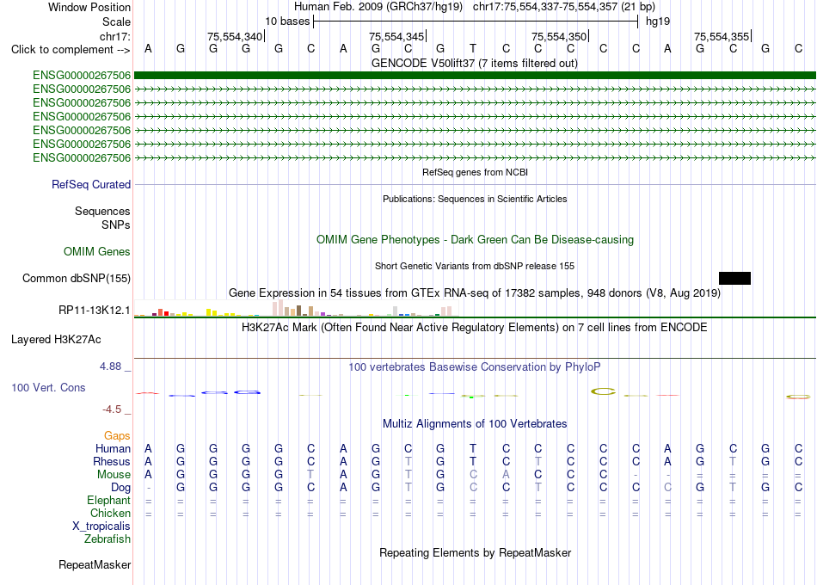The image size is (817, 585).
Task: Click the -4.5 PhyloP lower limit value
Action: [112, 409]
